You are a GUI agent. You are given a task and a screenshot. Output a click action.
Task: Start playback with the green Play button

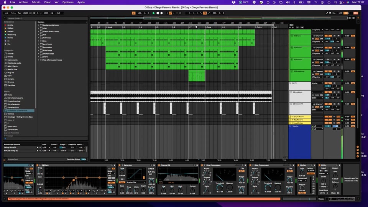[154, 13]
